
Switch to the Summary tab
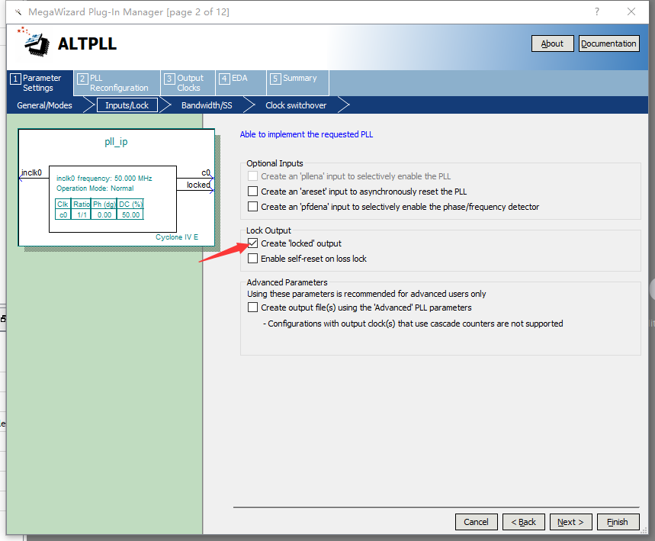pos(298,82)
